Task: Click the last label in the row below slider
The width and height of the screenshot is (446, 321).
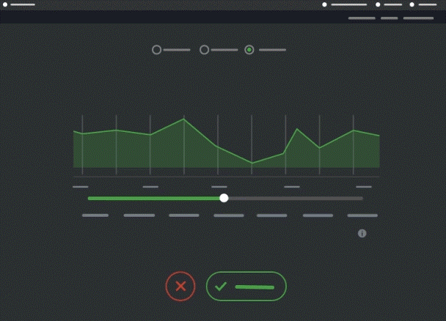Action: pyautogui.click(x=362, y=215)
